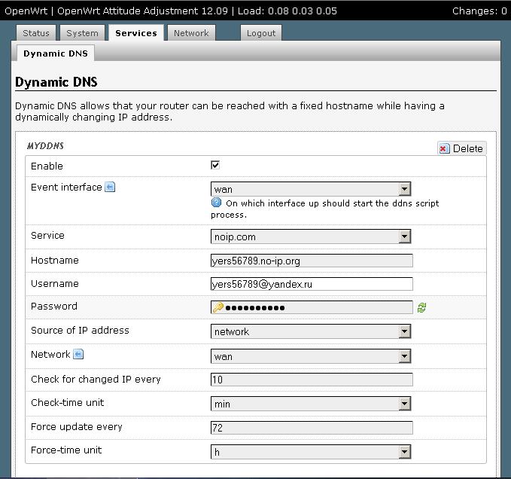The image size is (511, 479).
Task: Open the Network wan dropdown
Action: point(311,356)
